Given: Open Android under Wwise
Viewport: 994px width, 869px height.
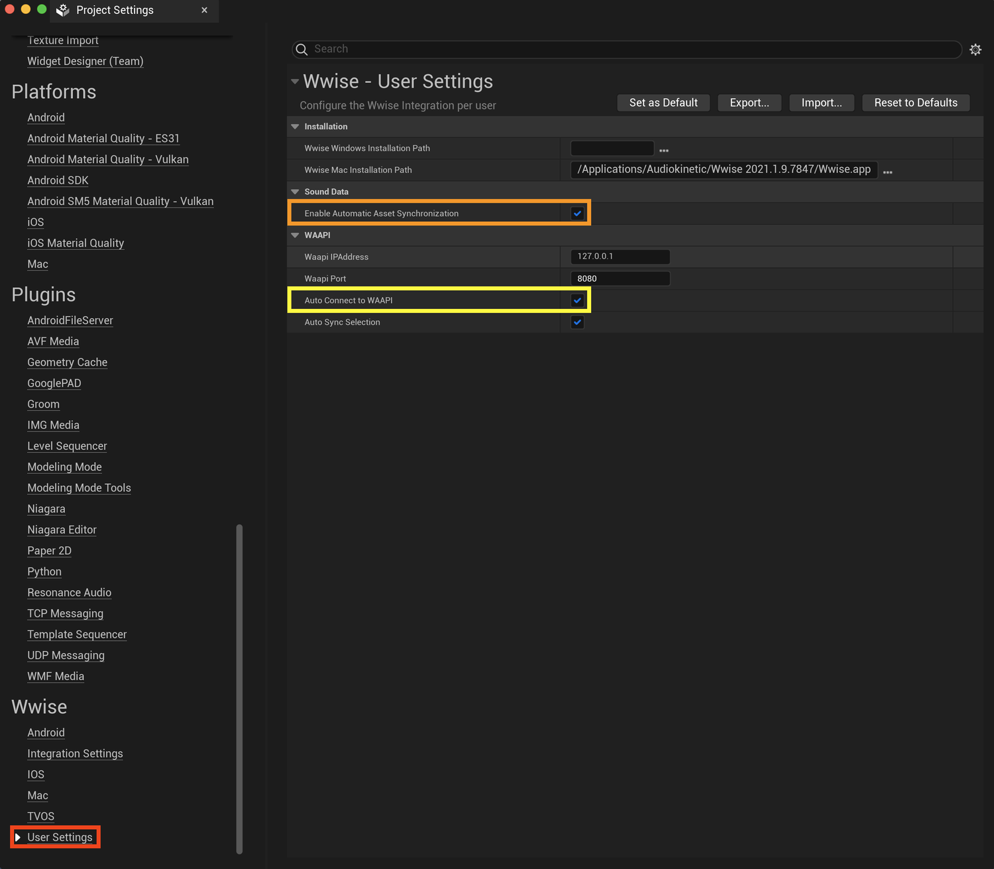Looking at the screenshot, I should [46, 732].
